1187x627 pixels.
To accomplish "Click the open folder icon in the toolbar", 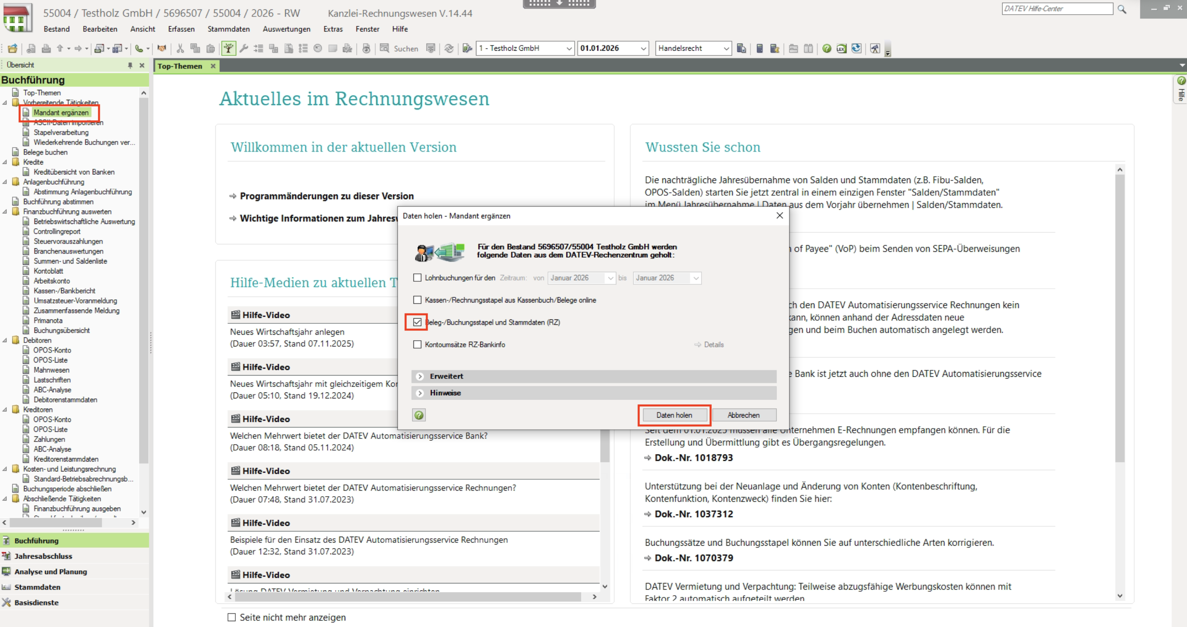I will (x=13, y=48).
